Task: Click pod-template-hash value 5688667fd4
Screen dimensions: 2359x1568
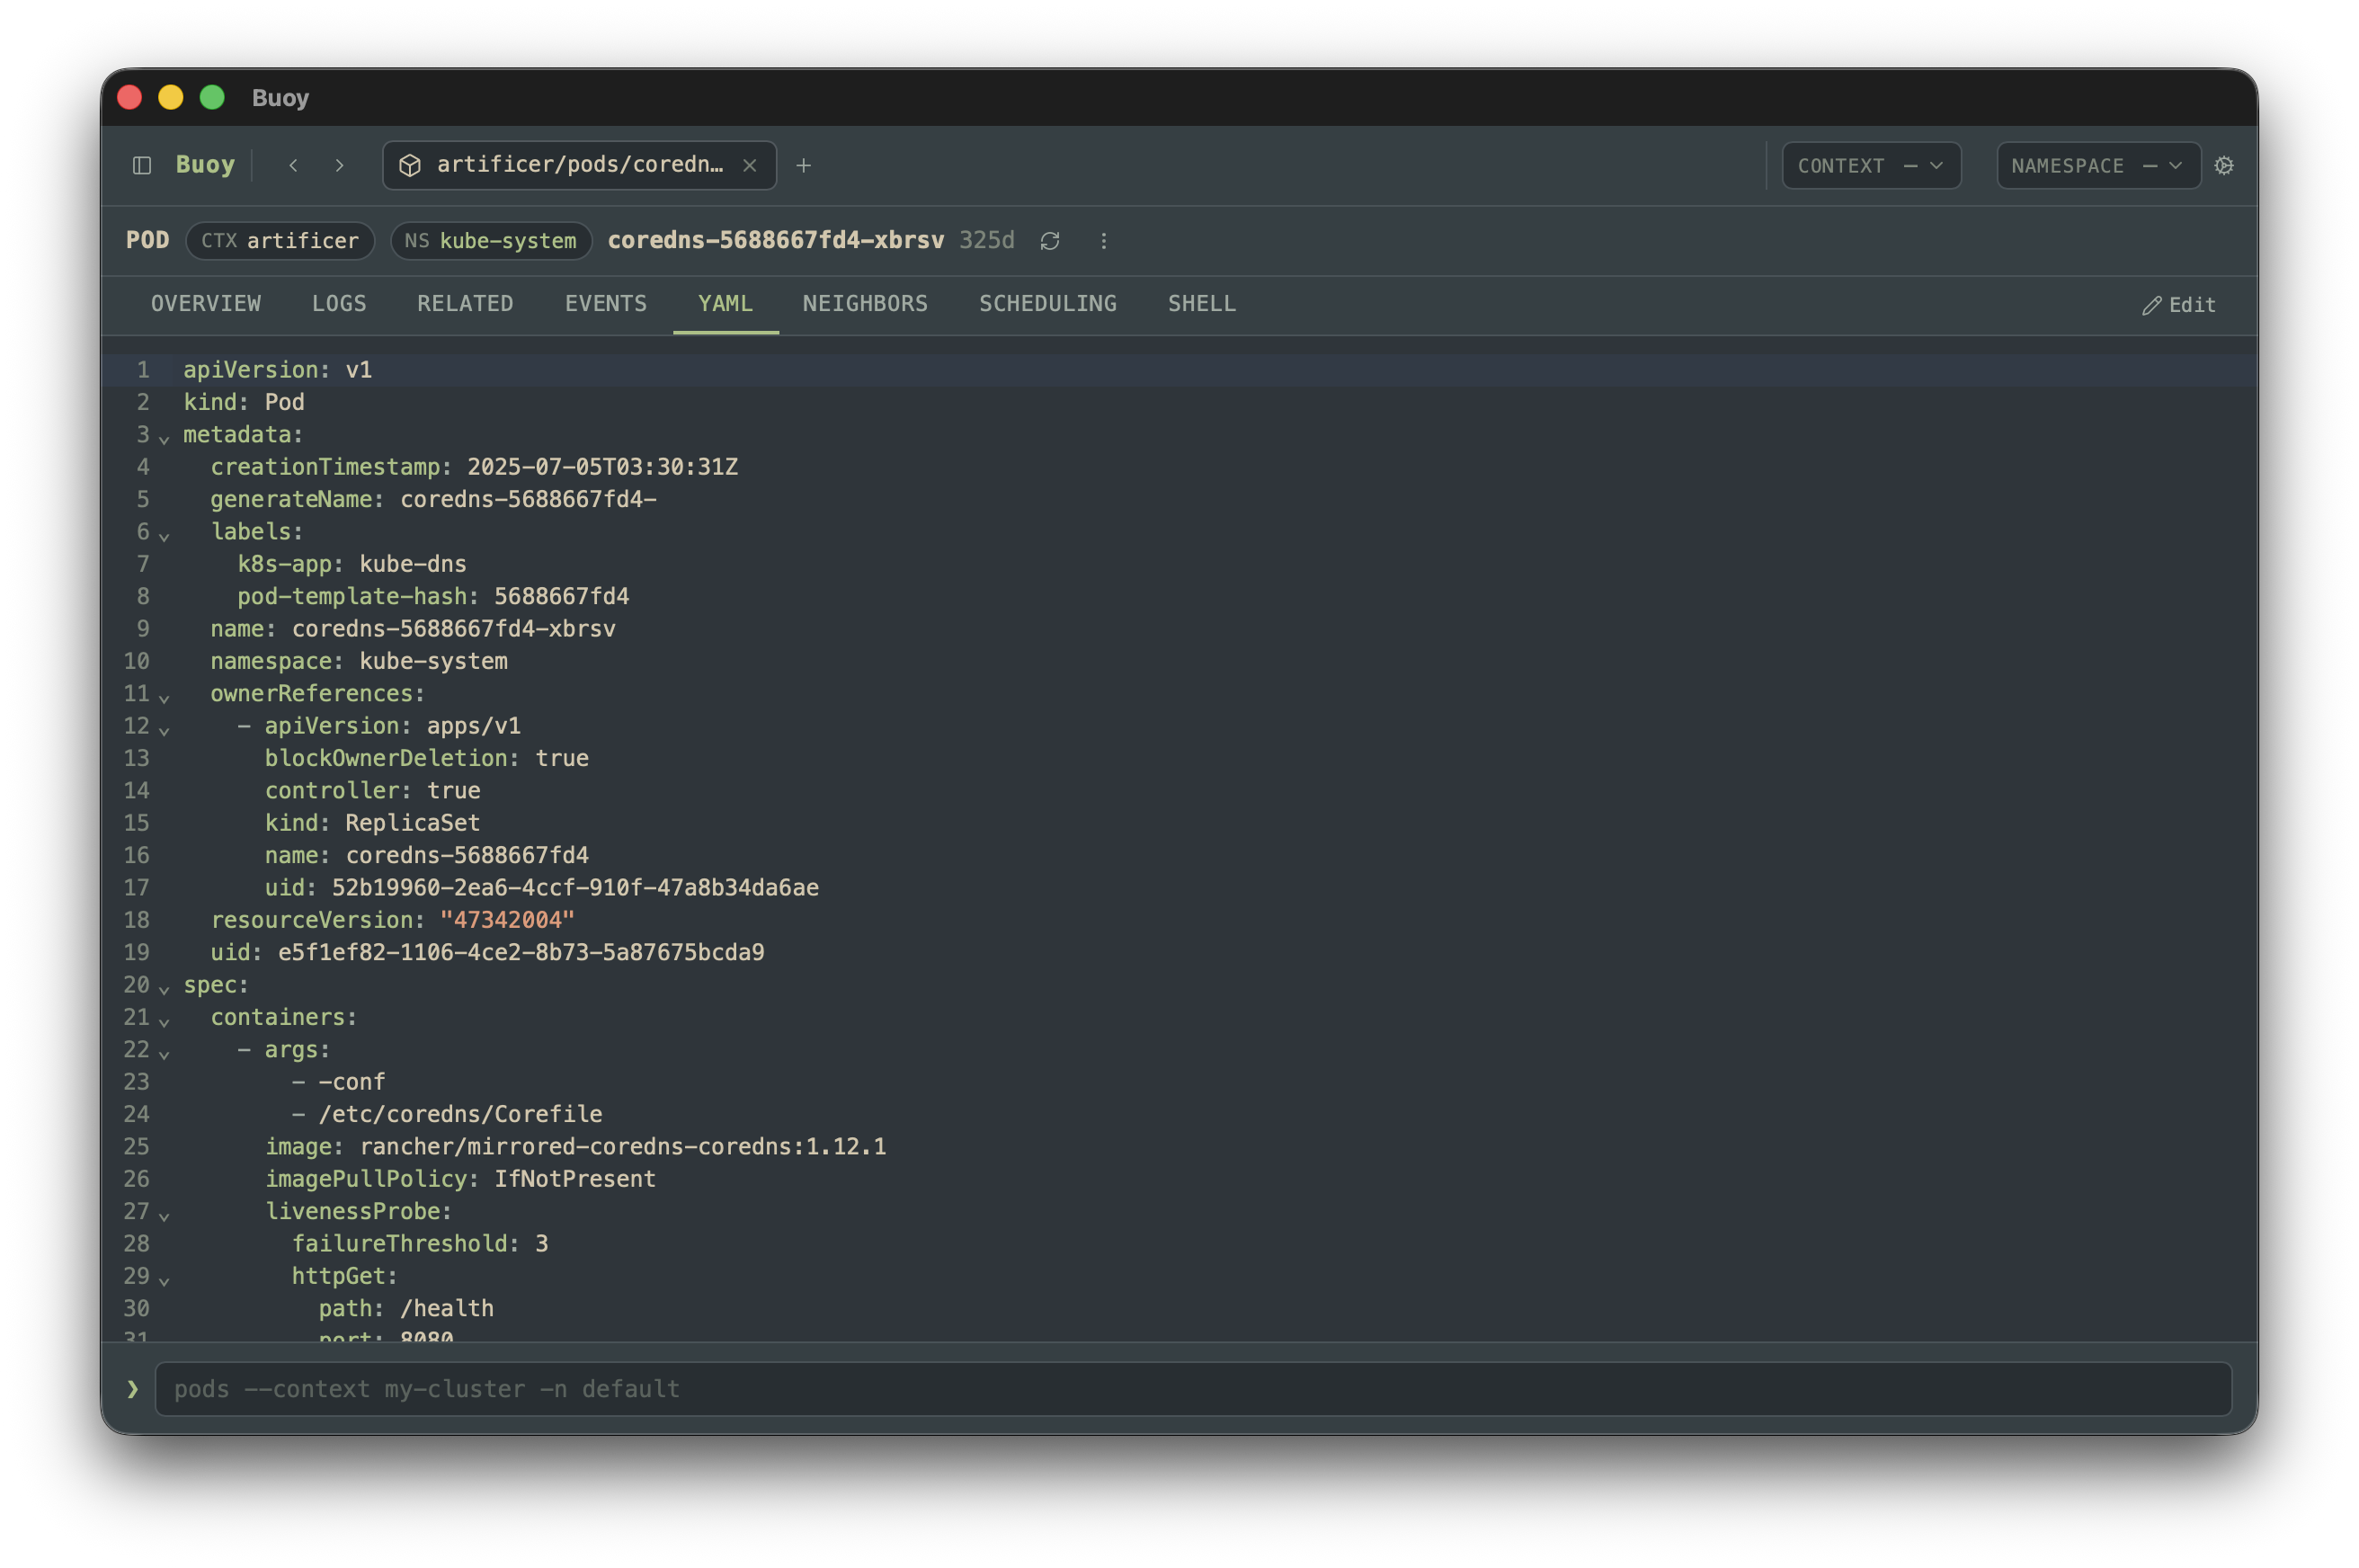Action: click(x=562, y=596)
